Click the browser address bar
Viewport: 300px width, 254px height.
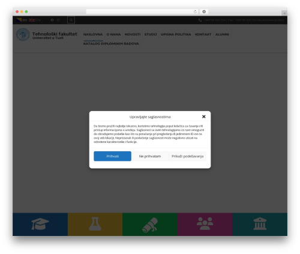pyautogui.click(x=139, y=11)
